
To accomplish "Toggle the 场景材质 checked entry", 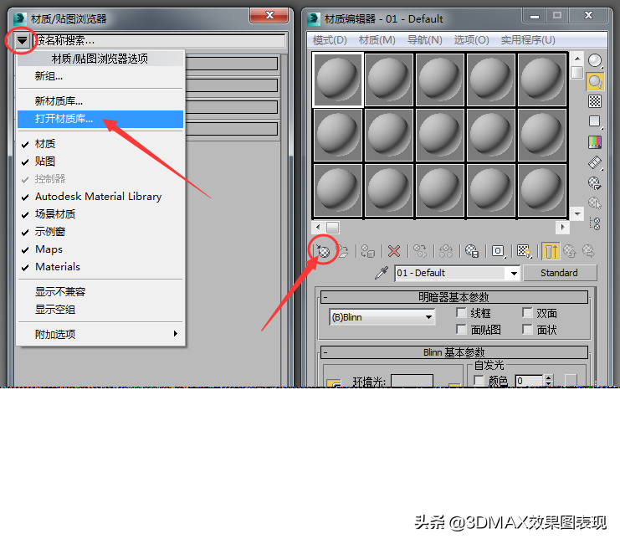I will coord(100,214).
